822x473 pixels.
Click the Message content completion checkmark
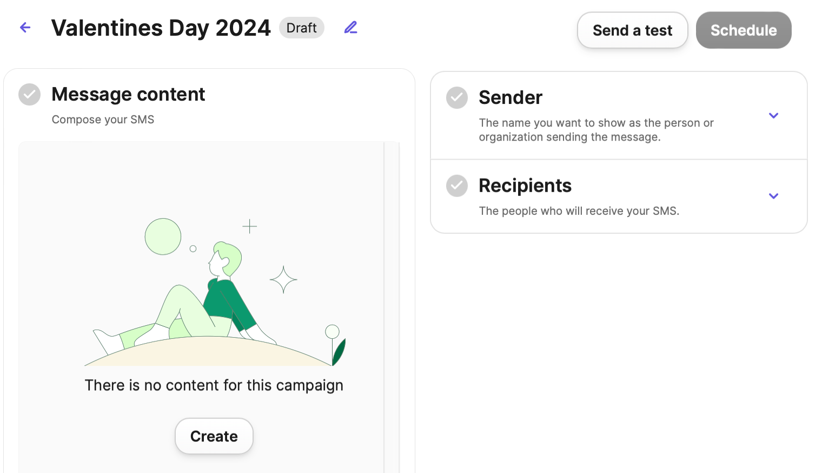point(29,94)
